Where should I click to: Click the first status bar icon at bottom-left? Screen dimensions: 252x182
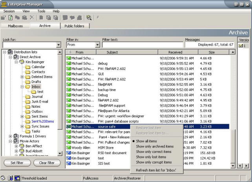3,178
